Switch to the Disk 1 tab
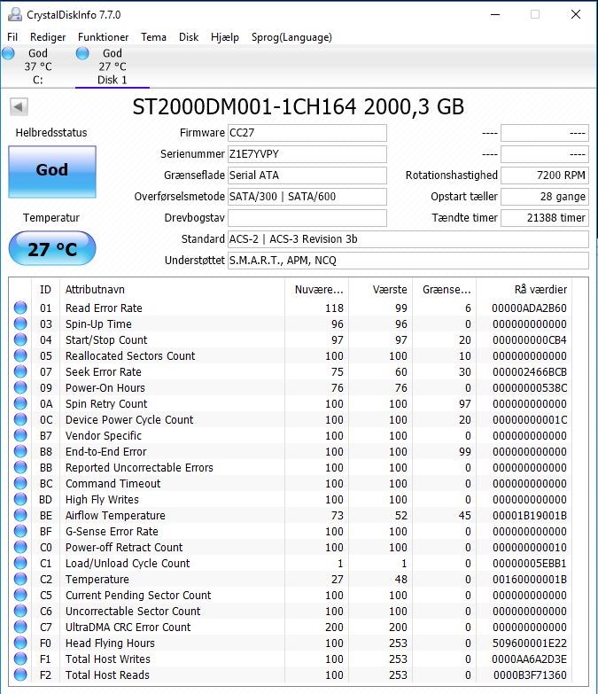The width and height of the screenshot is (598, 694). 113,66
